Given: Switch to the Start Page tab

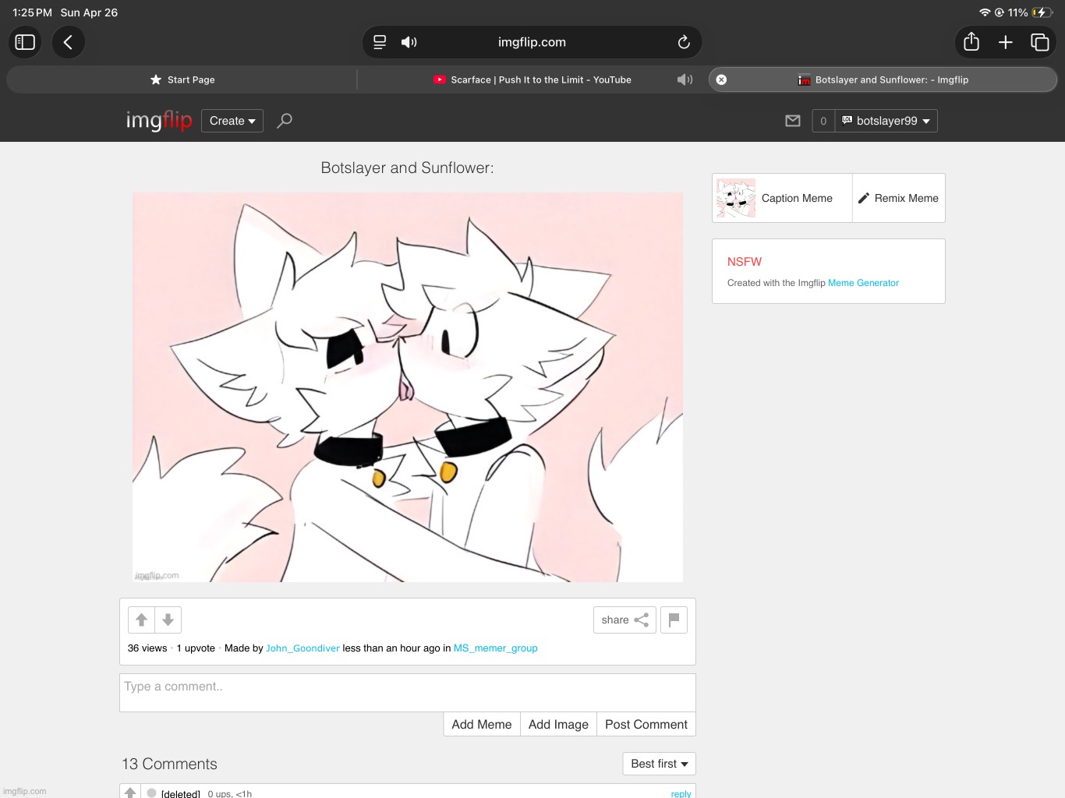Looking at the screenshot, I should pos(182,79).
